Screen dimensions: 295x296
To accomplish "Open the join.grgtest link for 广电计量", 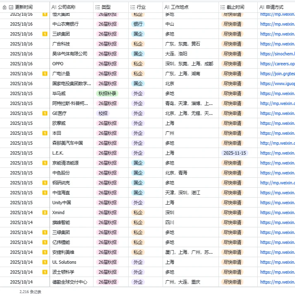I will click(278, 74).
